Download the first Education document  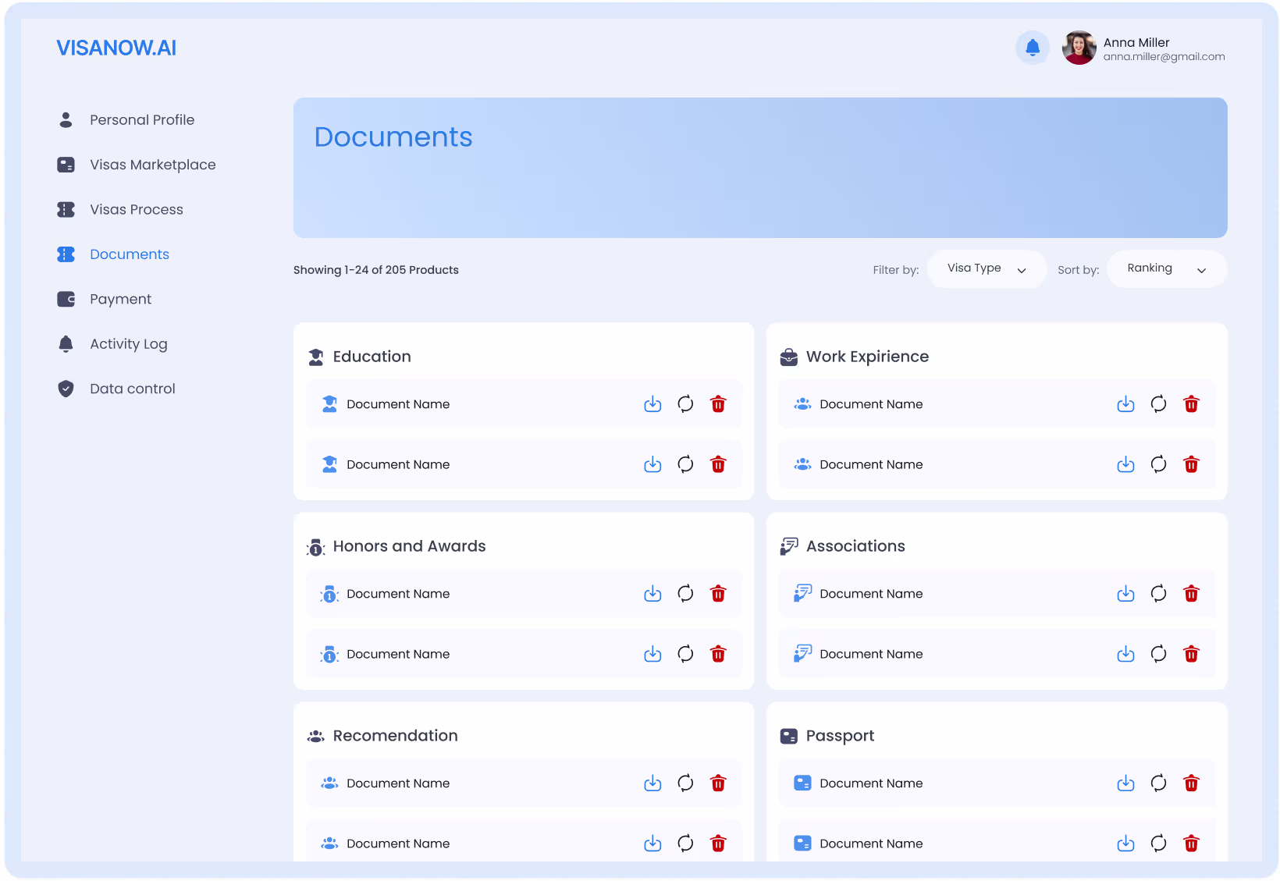pyautogui.click(x=652, y=404)
